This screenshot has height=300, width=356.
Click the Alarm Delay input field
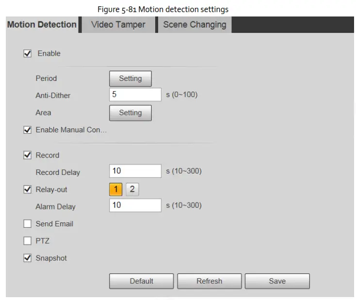click(x=135, y=205)
